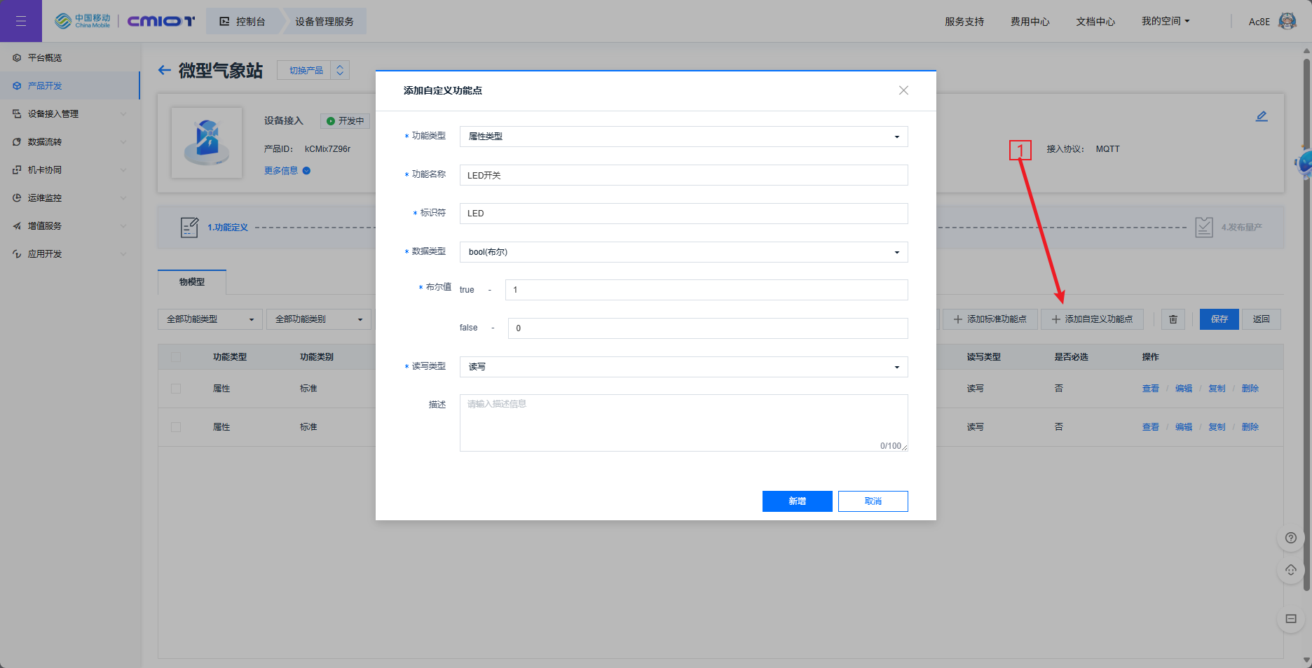
Task: Open the 数据类型 bool dropdown
Action: pos(683,252)
